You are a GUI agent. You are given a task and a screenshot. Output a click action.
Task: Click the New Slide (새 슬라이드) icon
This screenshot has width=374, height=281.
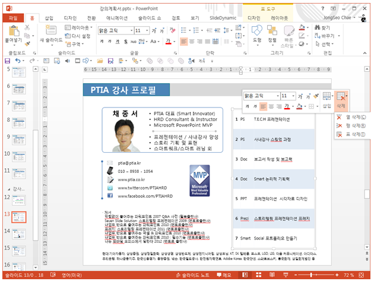click(x=51, y=30)
